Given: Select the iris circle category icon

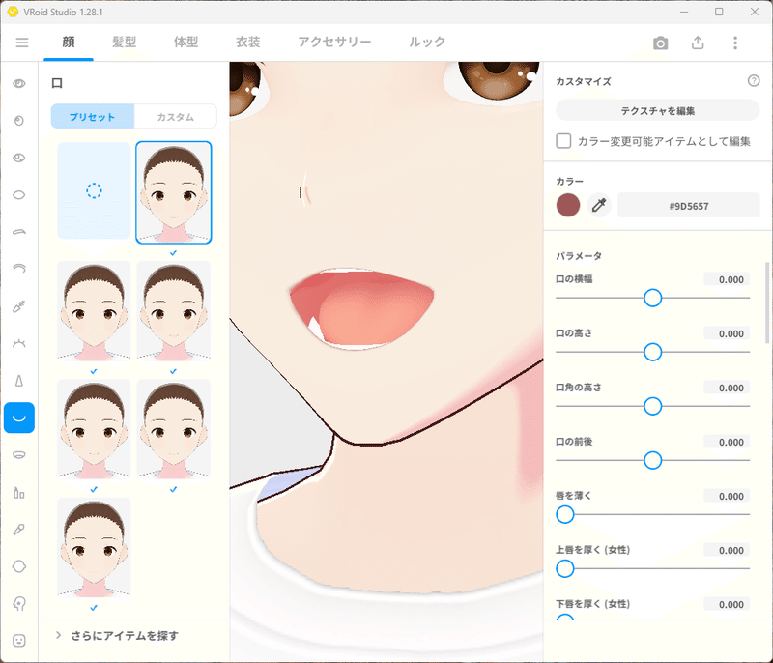Looking at the screenshot, I should (19, 120).
